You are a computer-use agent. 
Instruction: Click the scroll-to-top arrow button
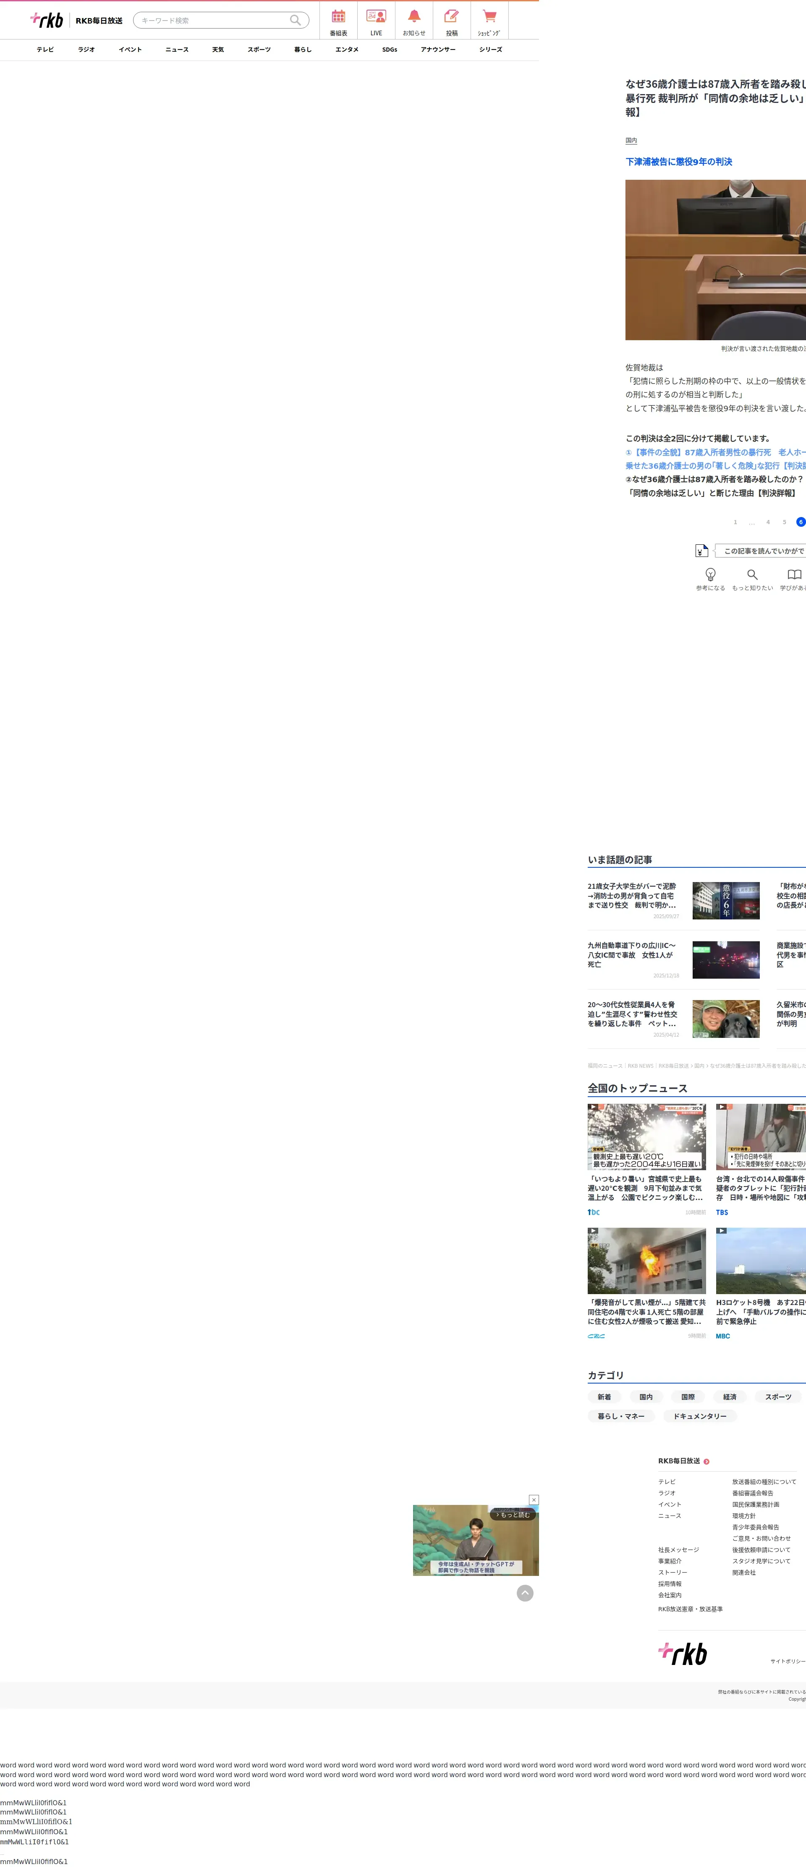pos(525,1592)
